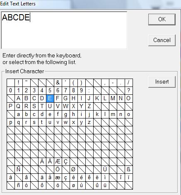Select lowercase letter g in the grid
Viewport: 181px width, 195px height.
[x=66, y=114]
